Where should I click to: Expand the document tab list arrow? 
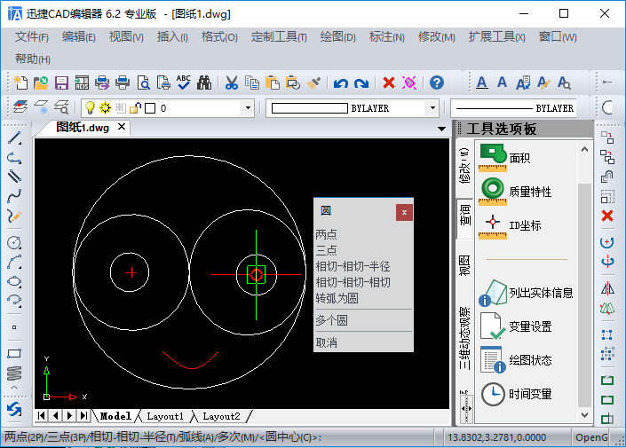coord(441,129)
